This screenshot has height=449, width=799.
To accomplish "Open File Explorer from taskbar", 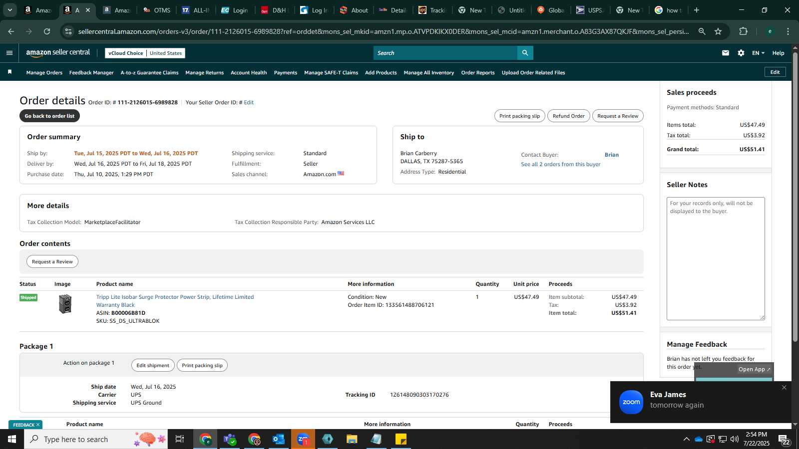I will (x=352, y=439).
